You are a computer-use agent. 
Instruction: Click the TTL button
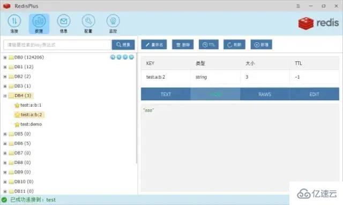pyautogui.click(x=208, y=45)
